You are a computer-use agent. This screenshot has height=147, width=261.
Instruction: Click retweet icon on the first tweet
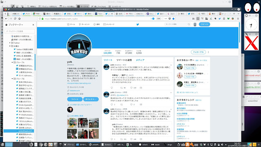point(122,88)
